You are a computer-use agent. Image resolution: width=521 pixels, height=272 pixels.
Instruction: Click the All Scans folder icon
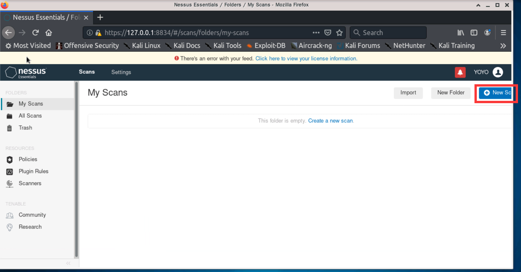[x=10, y=116]
